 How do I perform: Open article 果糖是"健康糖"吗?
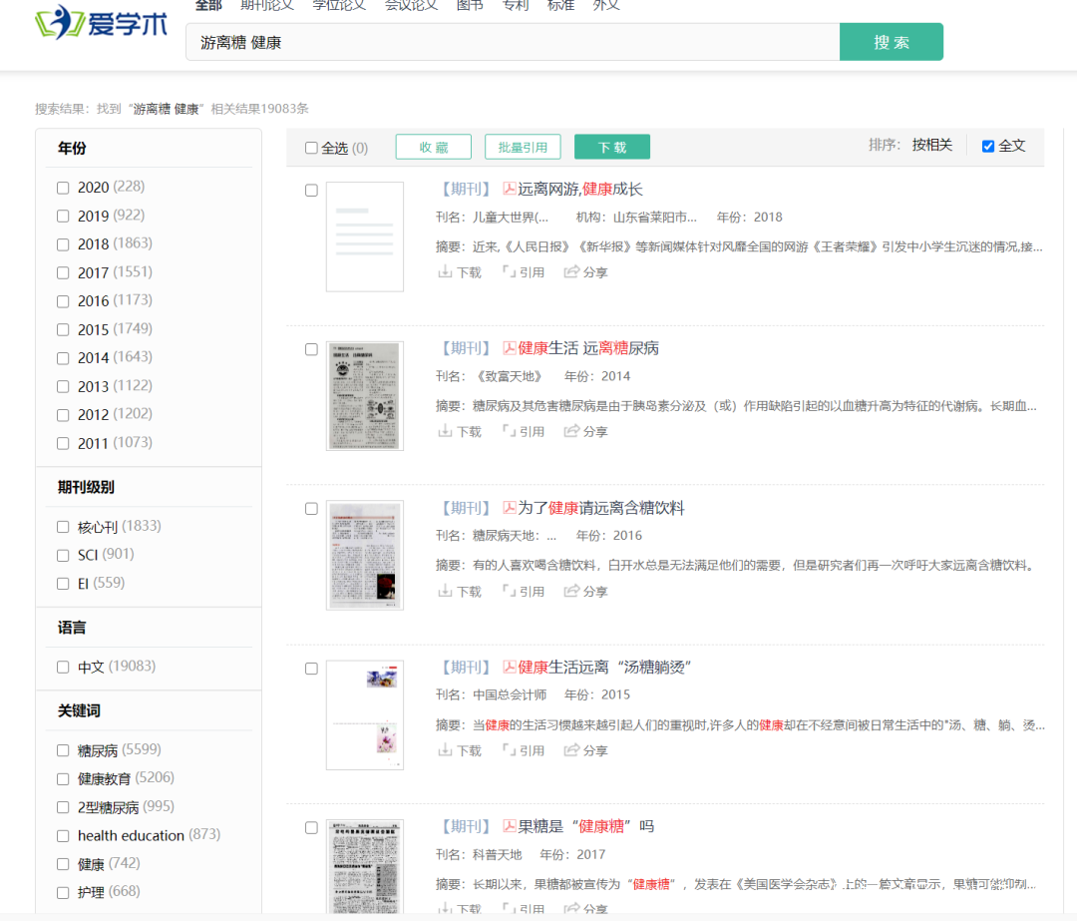(586, 826)
